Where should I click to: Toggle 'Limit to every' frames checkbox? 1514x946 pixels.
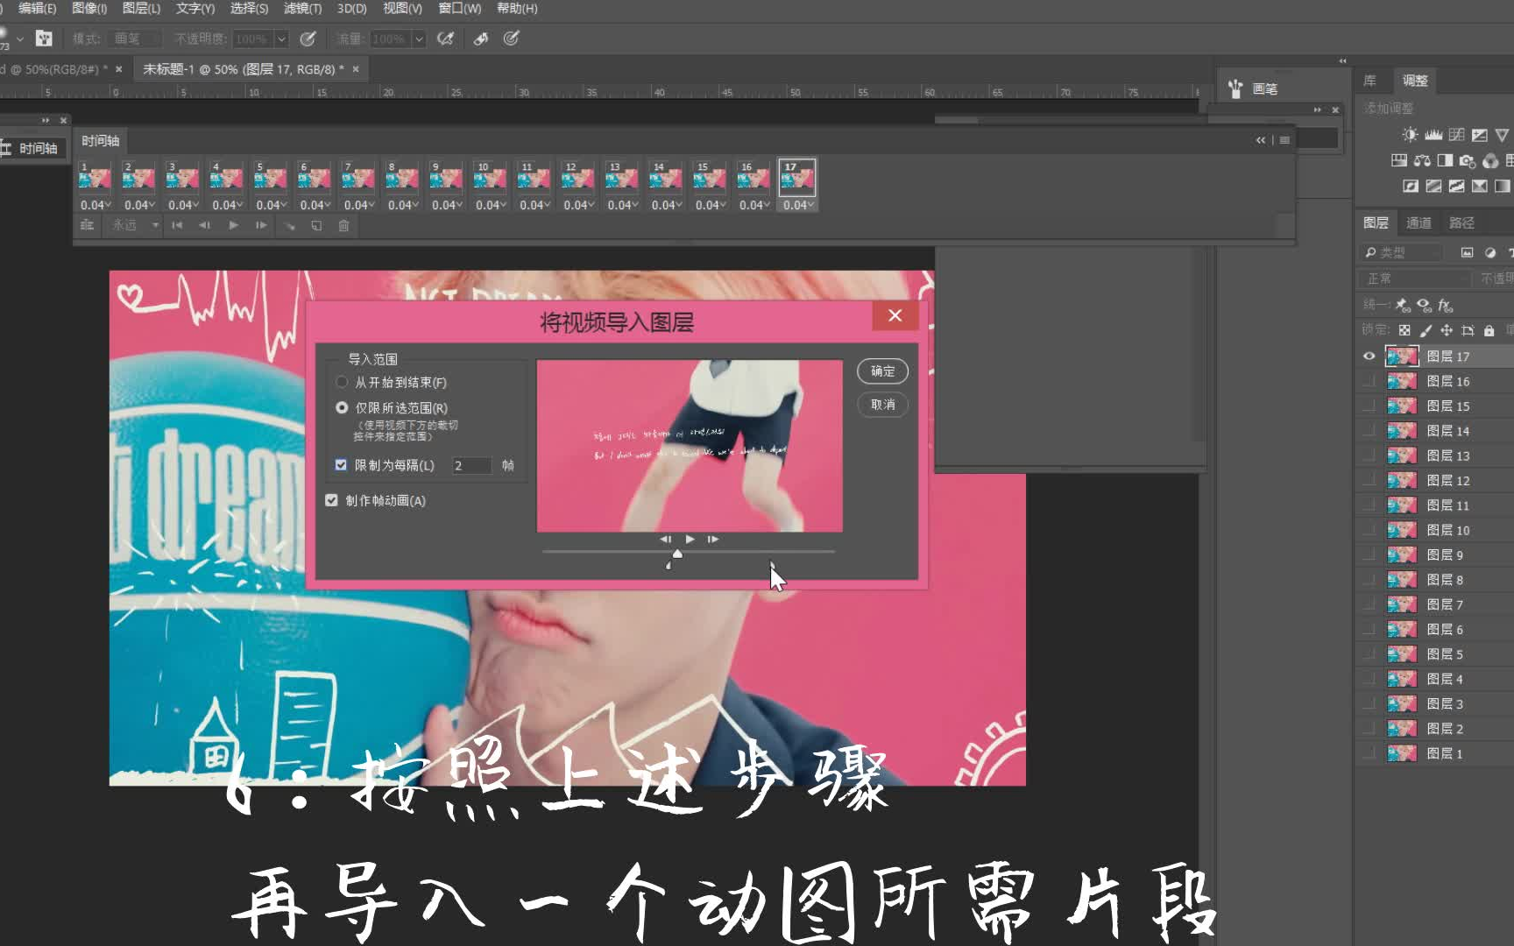pos(341,465)
